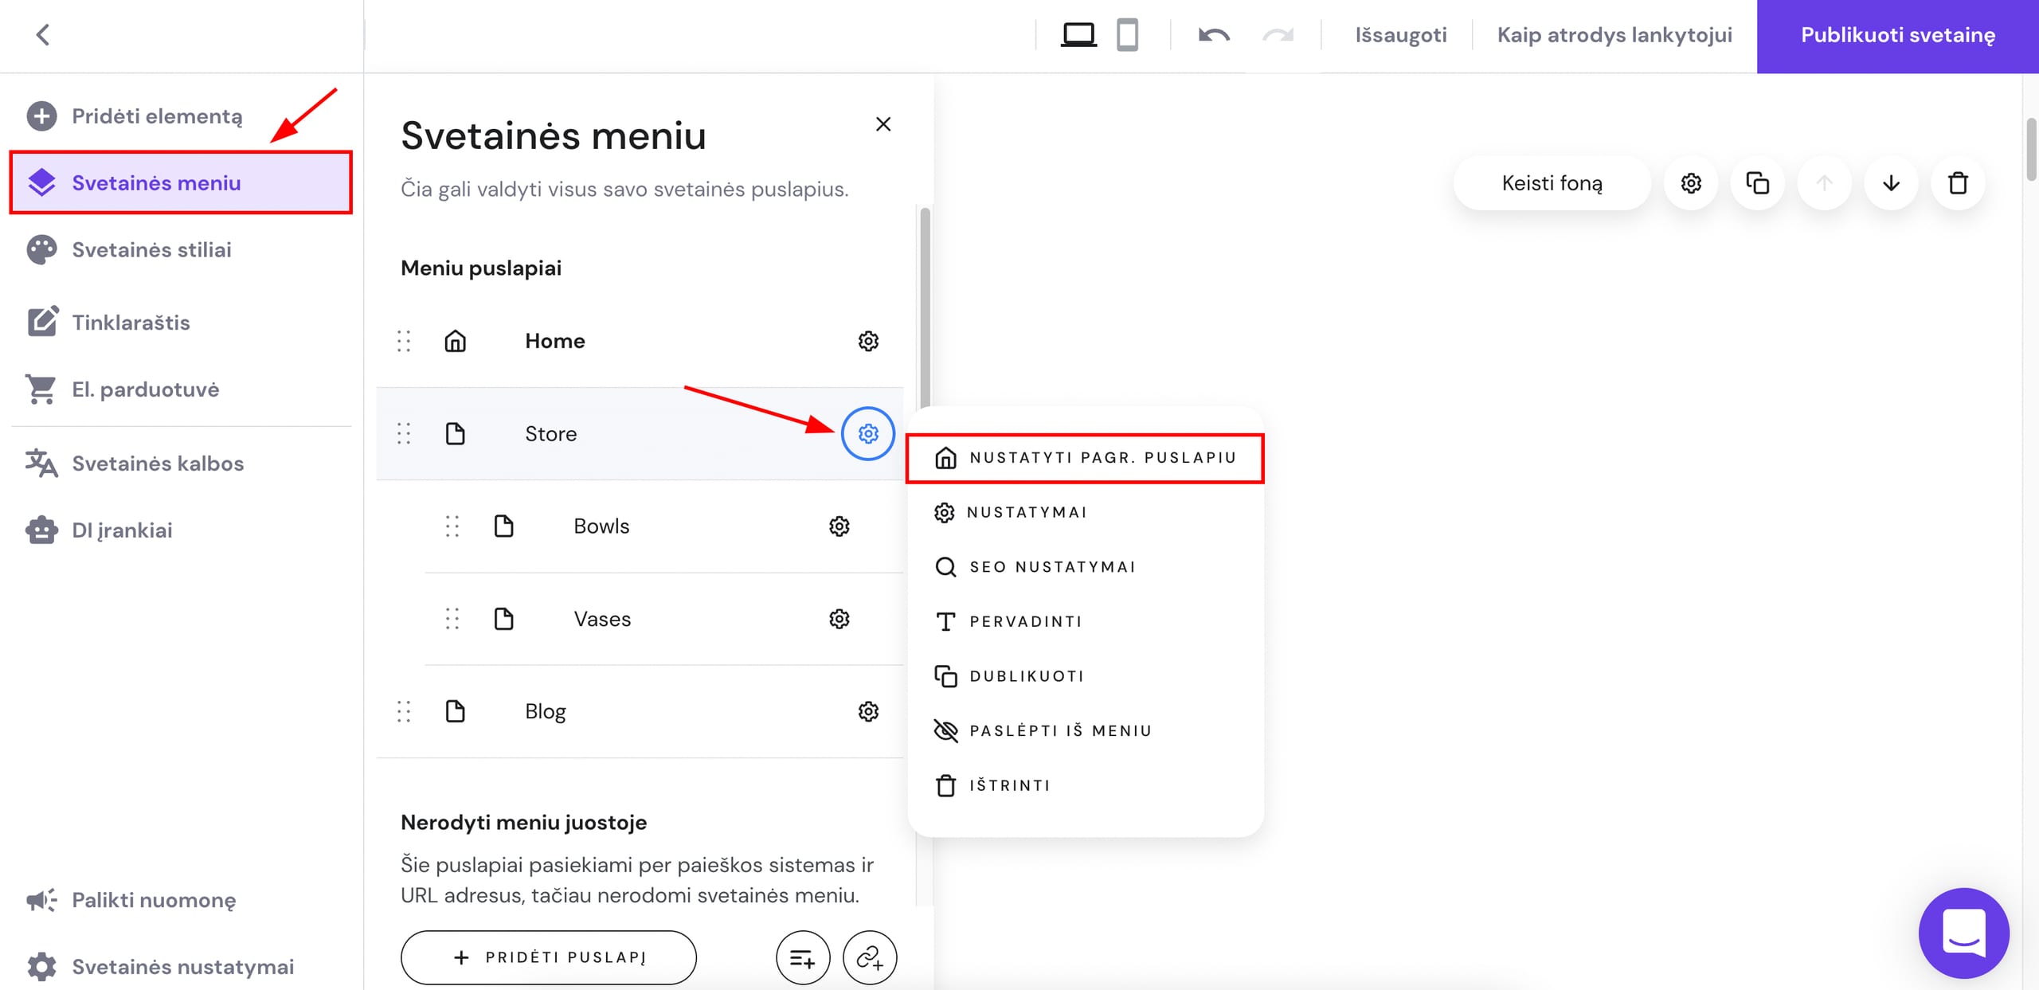
Task: Choose SEO nustatymai option
Action: pos(1085,567)
